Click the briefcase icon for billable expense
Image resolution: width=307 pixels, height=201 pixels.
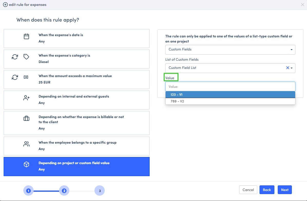pyautogui.click(x=26, y=118)
